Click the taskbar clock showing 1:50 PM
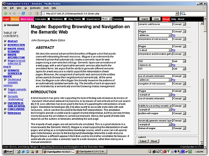This screenshot has height=156, width=209. [x=199, y=152]
